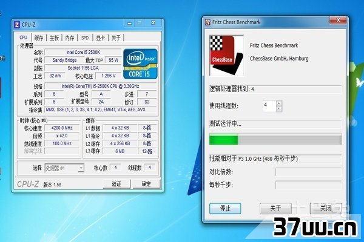Click the 使用线程数 input field showing 4

tap(269, 106)
